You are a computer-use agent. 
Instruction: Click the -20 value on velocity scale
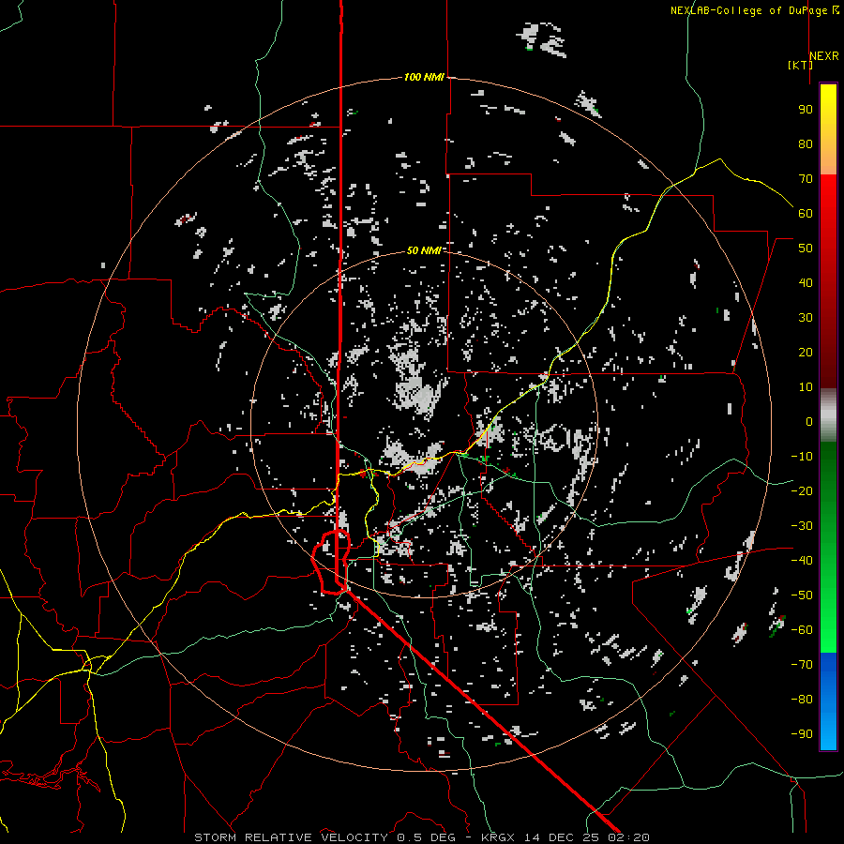(802, 490)
